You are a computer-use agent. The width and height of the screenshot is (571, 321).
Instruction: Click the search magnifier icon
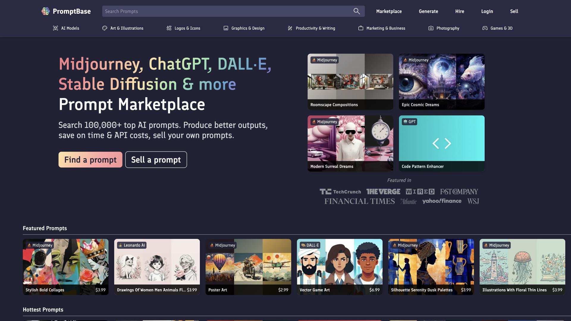pyautogui.click(x=357, y=11)
